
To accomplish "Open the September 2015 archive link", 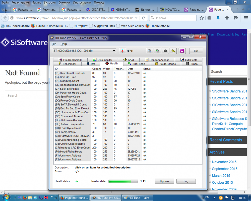I will 225,169.
